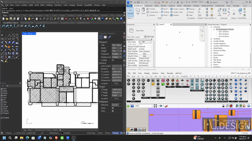Click the blue Help question-mark icon in Rhino
The image size is (252, 141).
coord(121,19)
